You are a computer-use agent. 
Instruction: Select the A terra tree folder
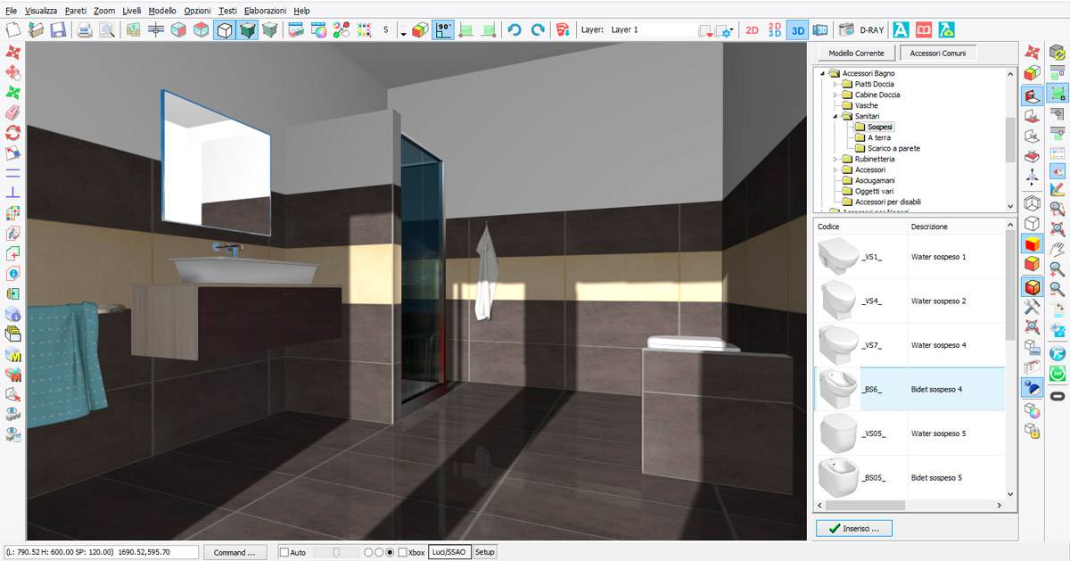coord(878,137)
